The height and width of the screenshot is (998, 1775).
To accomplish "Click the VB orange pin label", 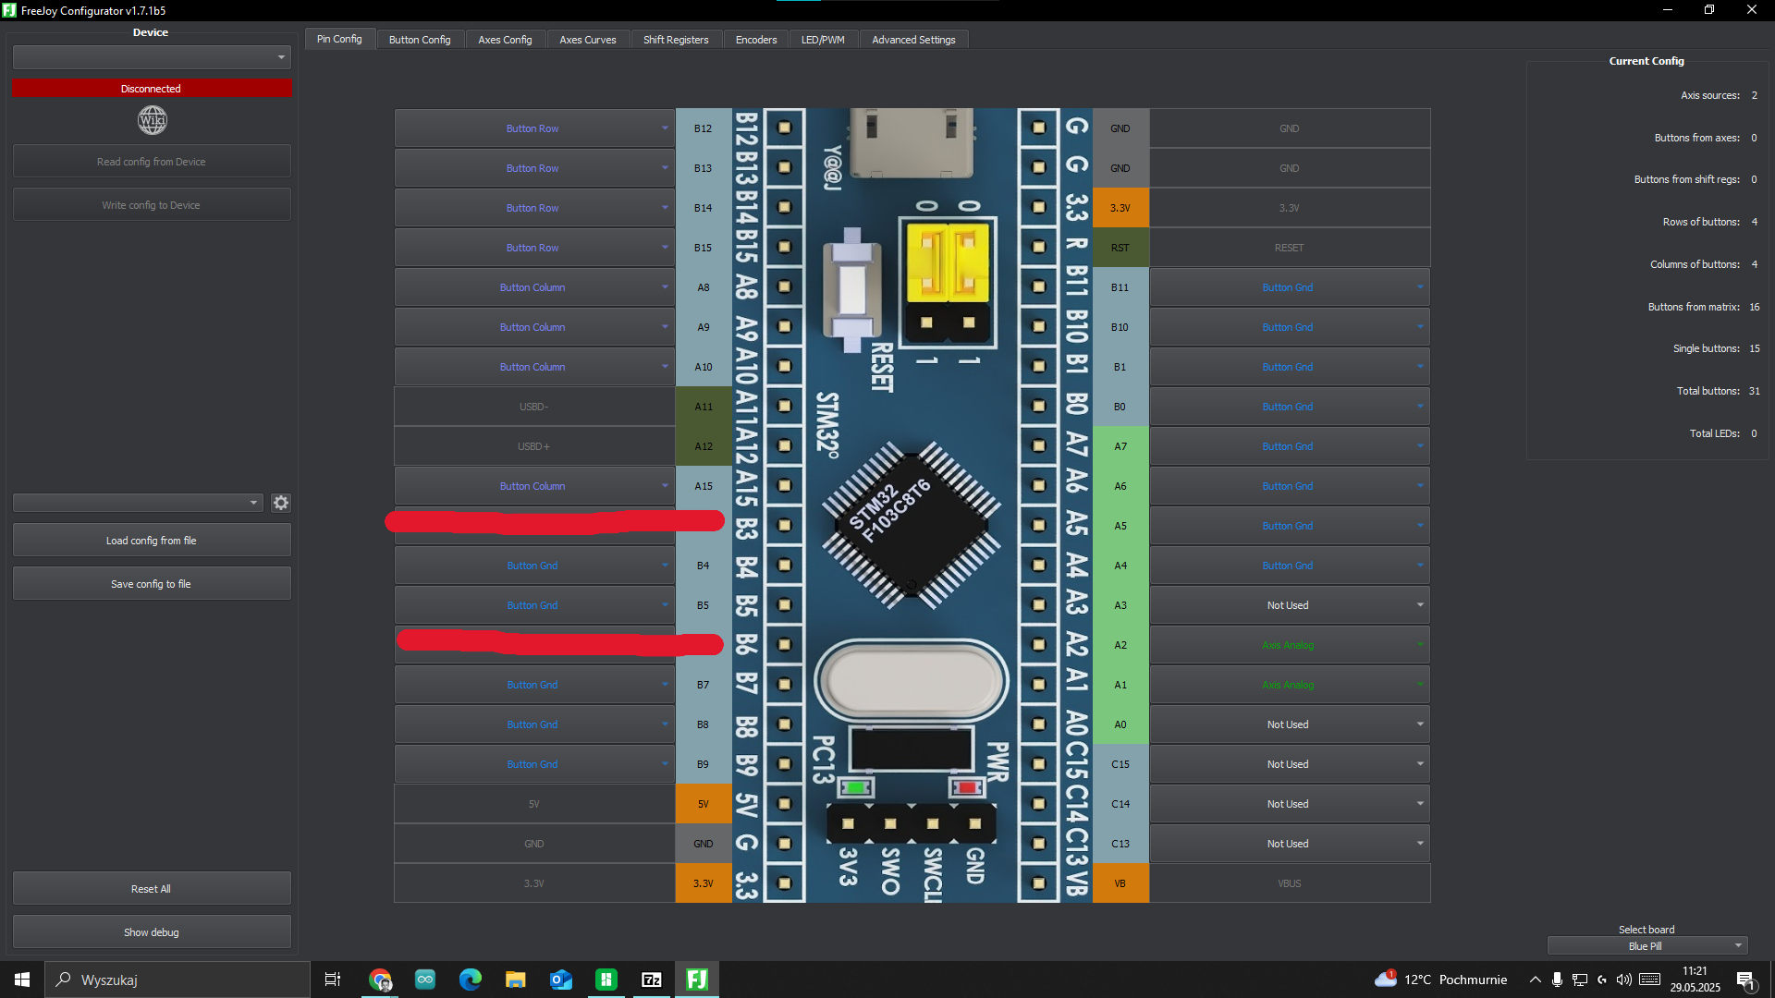I will coord(1120,883).
